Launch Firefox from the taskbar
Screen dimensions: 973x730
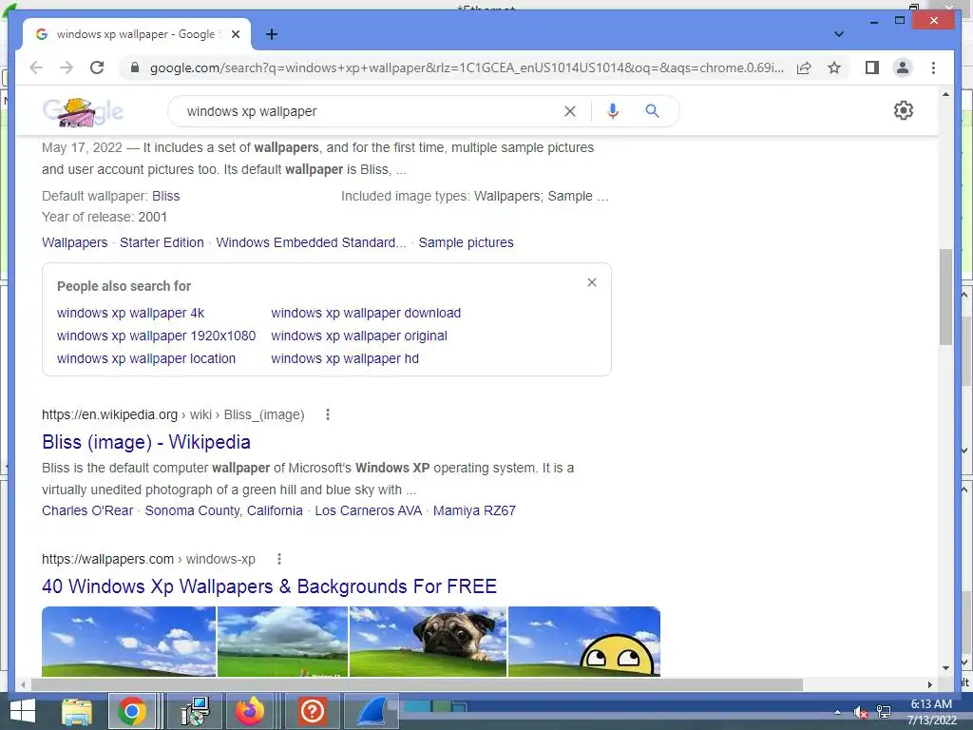(250, 711)
